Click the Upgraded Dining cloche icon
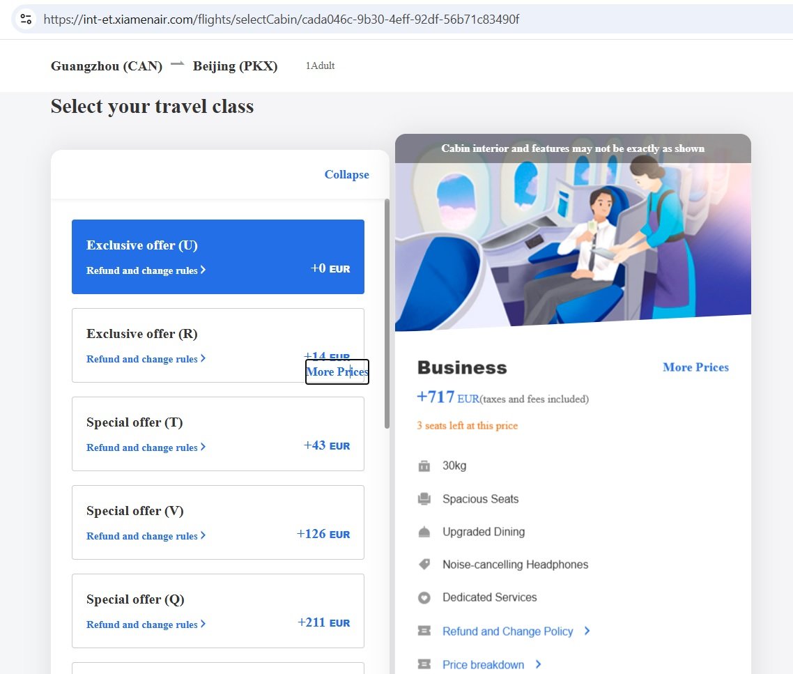793x674 pixels. coord(424,532)
